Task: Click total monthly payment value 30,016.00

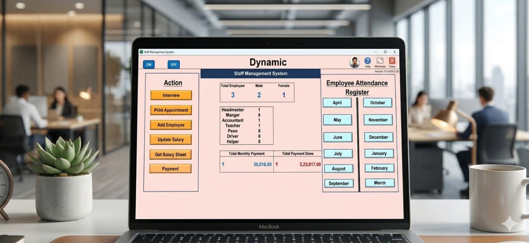Action: pyautogui.click(x=262, y=164)
